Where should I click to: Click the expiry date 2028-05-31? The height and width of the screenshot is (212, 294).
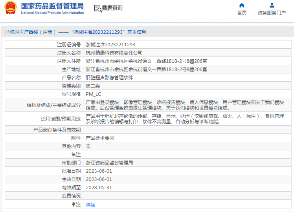(99, 188)
